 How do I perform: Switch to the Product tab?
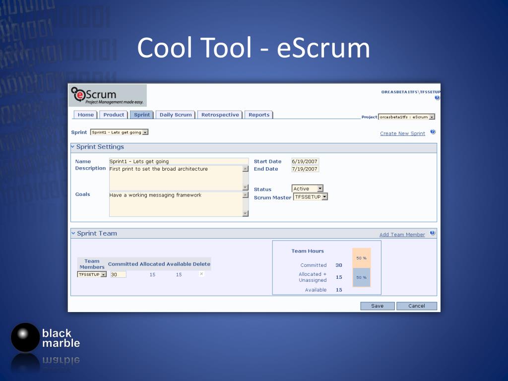click(x=114, y=115)
